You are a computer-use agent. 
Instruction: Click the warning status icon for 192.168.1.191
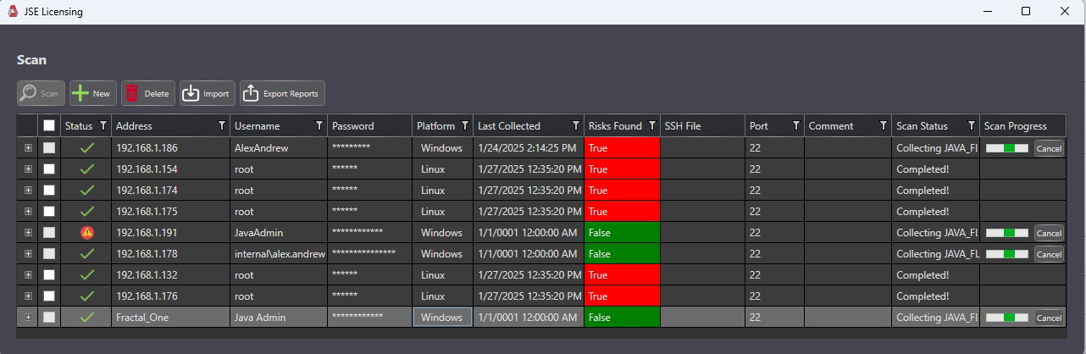(86, 233)
